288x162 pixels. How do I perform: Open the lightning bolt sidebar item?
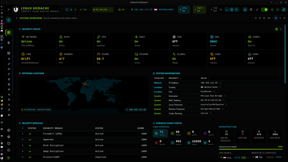tap(9, 43)
